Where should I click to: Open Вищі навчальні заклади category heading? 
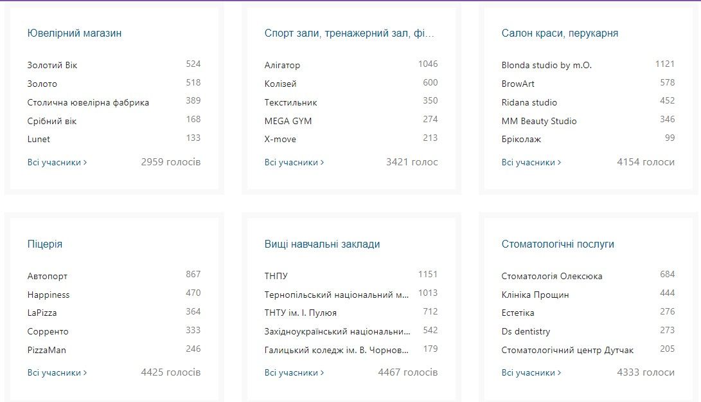[322, 244]
